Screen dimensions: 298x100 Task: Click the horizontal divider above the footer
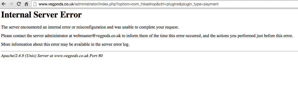pos(149,51)
